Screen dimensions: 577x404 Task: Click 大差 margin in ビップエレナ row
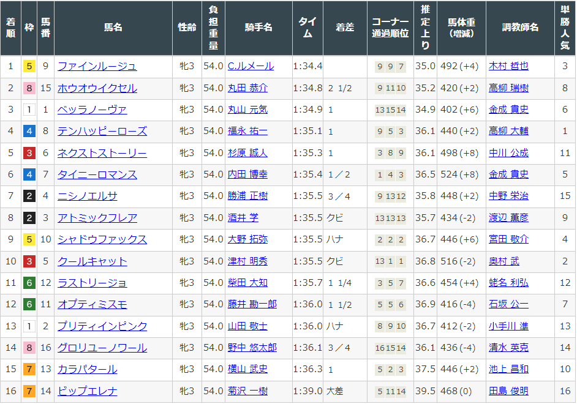coord(335,391)
